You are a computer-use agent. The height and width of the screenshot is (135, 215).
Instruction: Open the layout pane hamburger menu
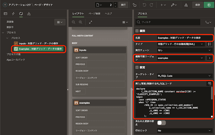[125, 22]
